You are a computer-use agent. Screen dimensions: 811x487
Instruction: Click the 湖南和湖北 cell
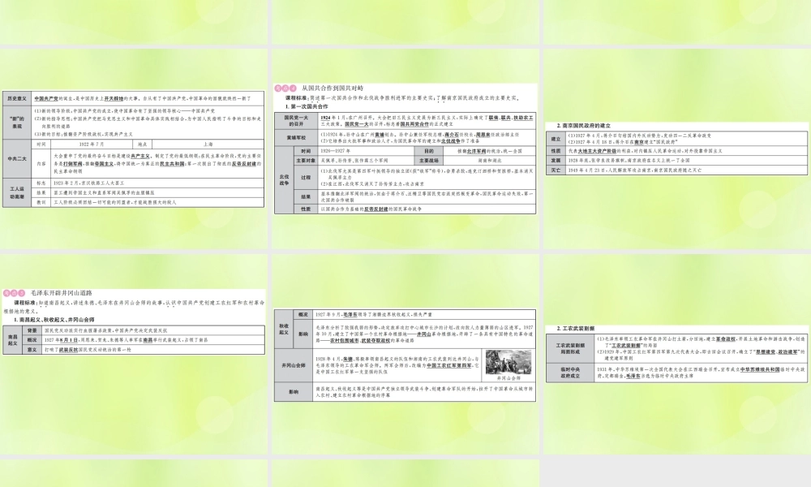[489, 161]
